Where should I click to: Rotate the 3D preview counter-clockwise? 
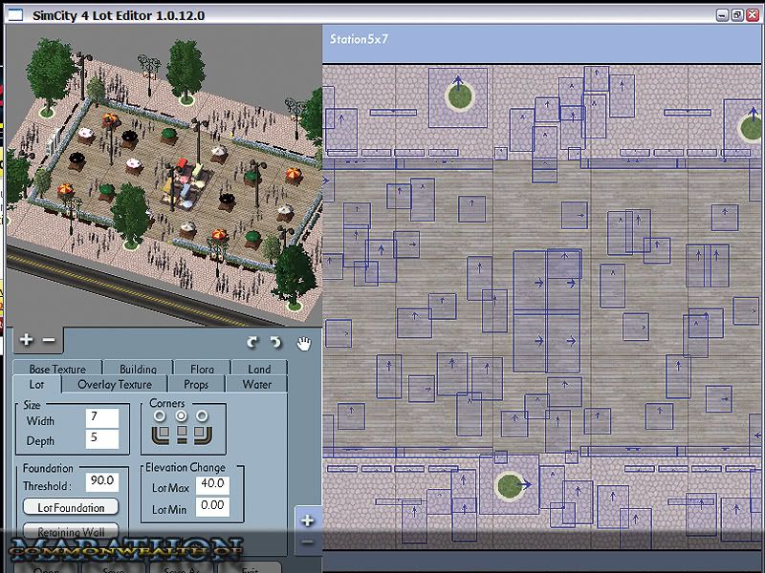[x=276, y=343]
